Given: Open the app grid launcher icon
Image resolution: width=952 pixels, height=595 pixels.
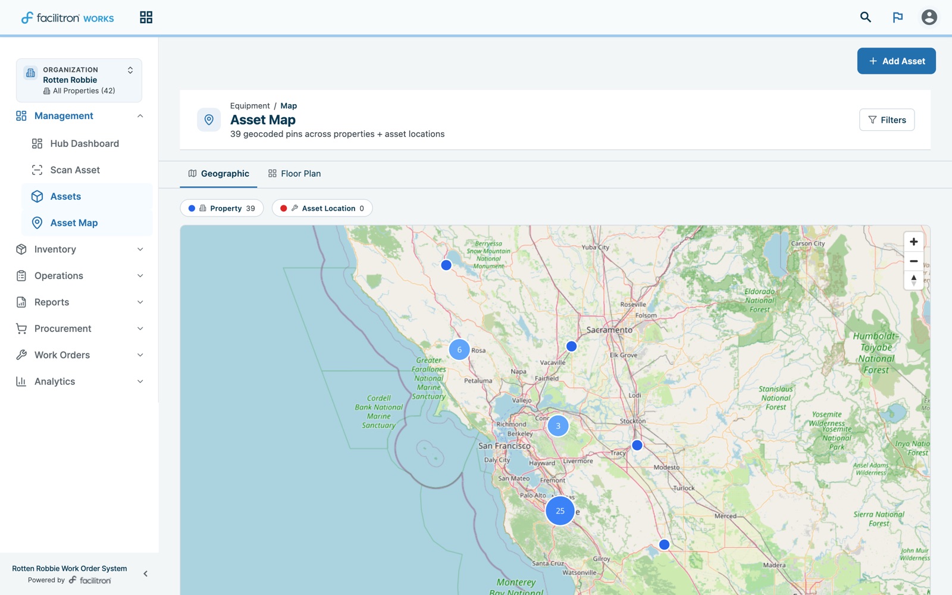Looking at the screenshot, I should tap(146, 17).
